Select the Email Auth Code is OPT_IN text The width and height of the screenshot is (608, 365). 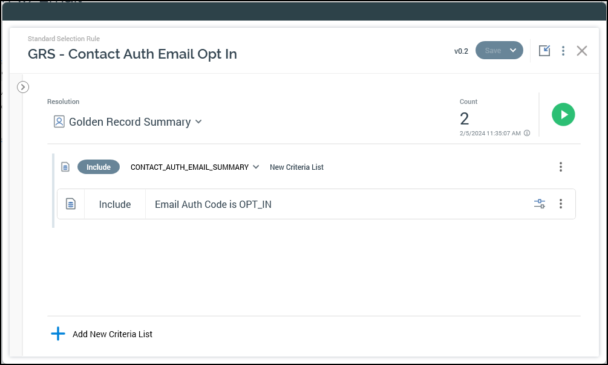[213, 204]
